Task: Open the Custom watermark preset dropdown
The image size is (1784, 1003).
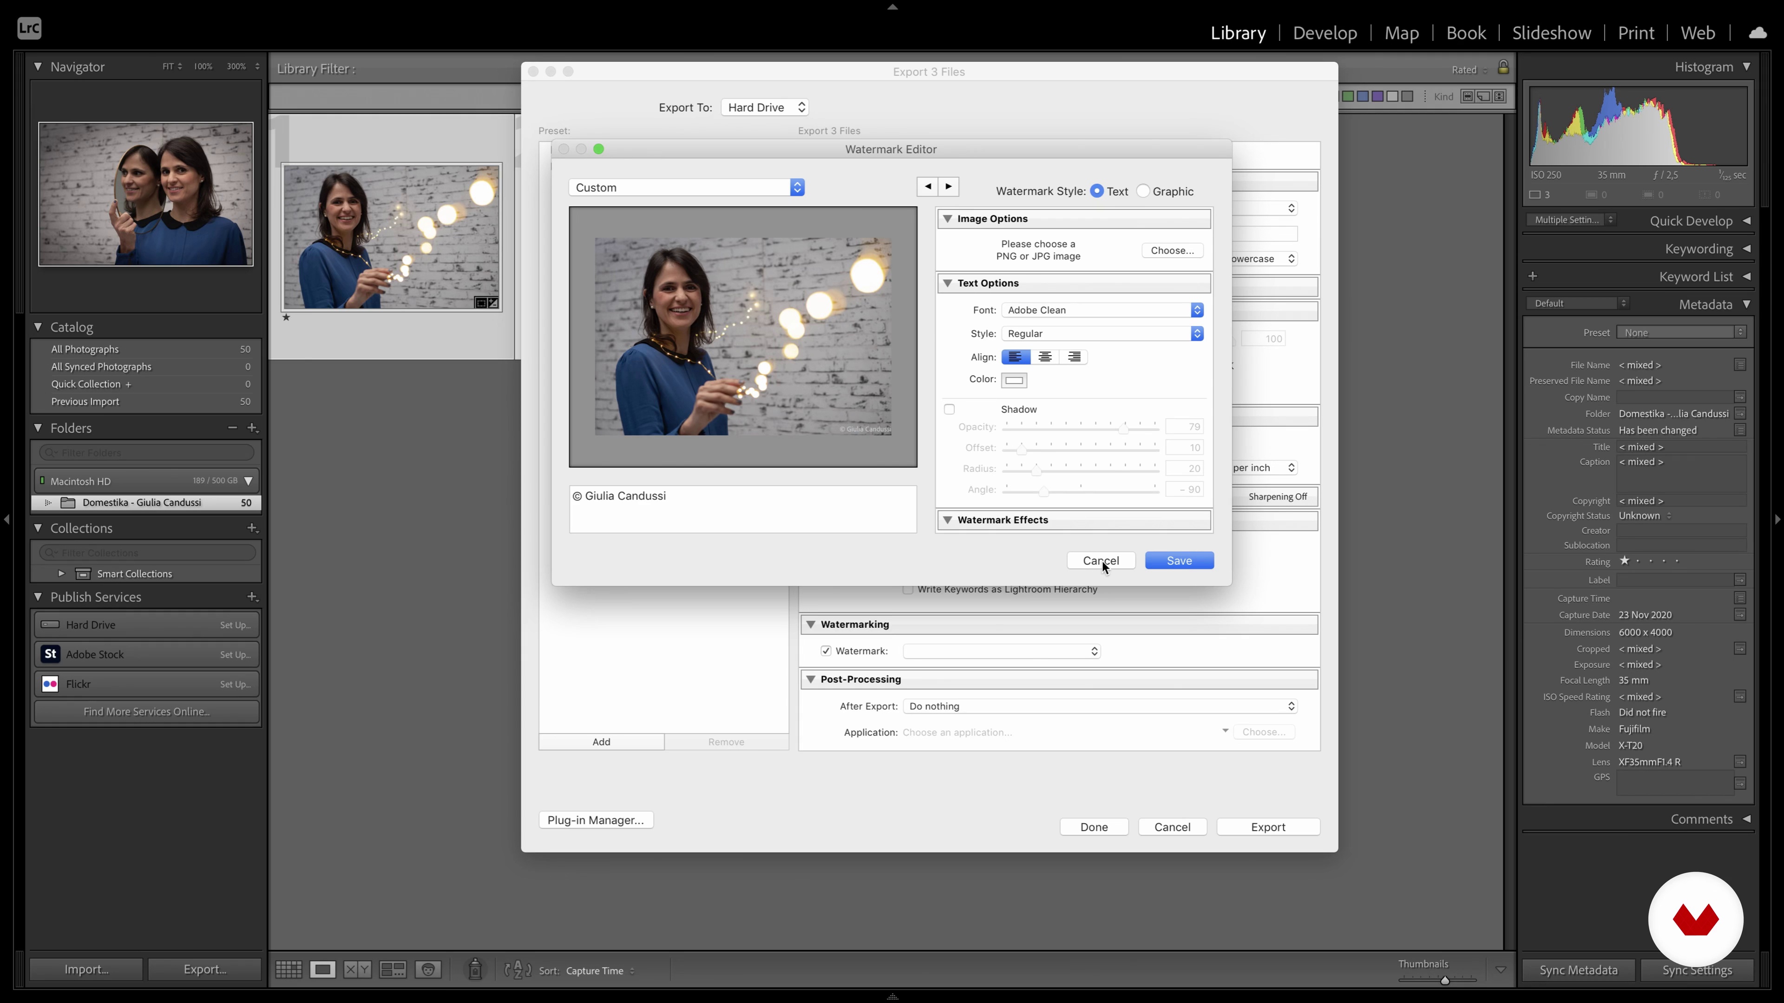Action: [686, 188]
